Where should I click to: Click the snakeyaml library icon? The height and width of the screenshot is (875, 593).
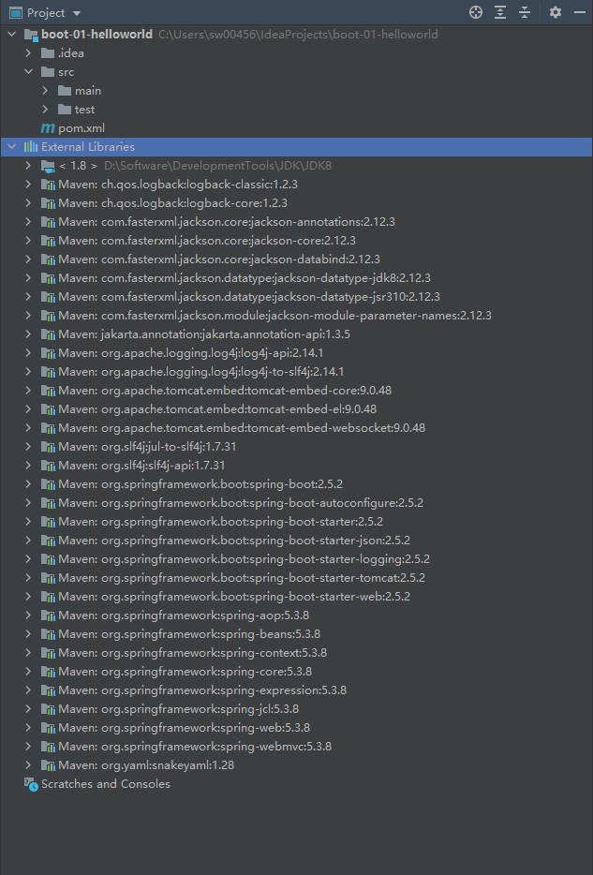[x=48, y=765]
